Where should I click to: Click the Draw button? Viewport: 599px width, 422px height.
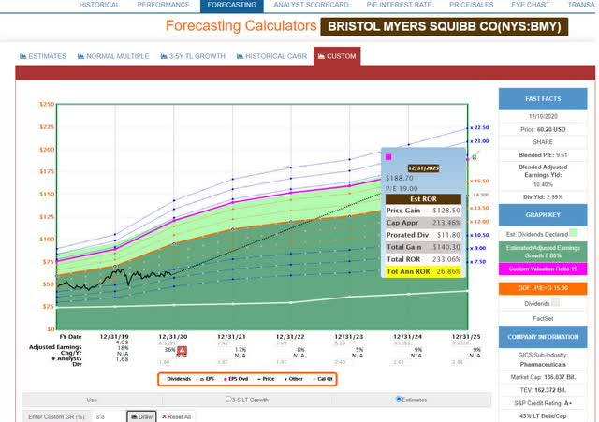coord(141,416)
